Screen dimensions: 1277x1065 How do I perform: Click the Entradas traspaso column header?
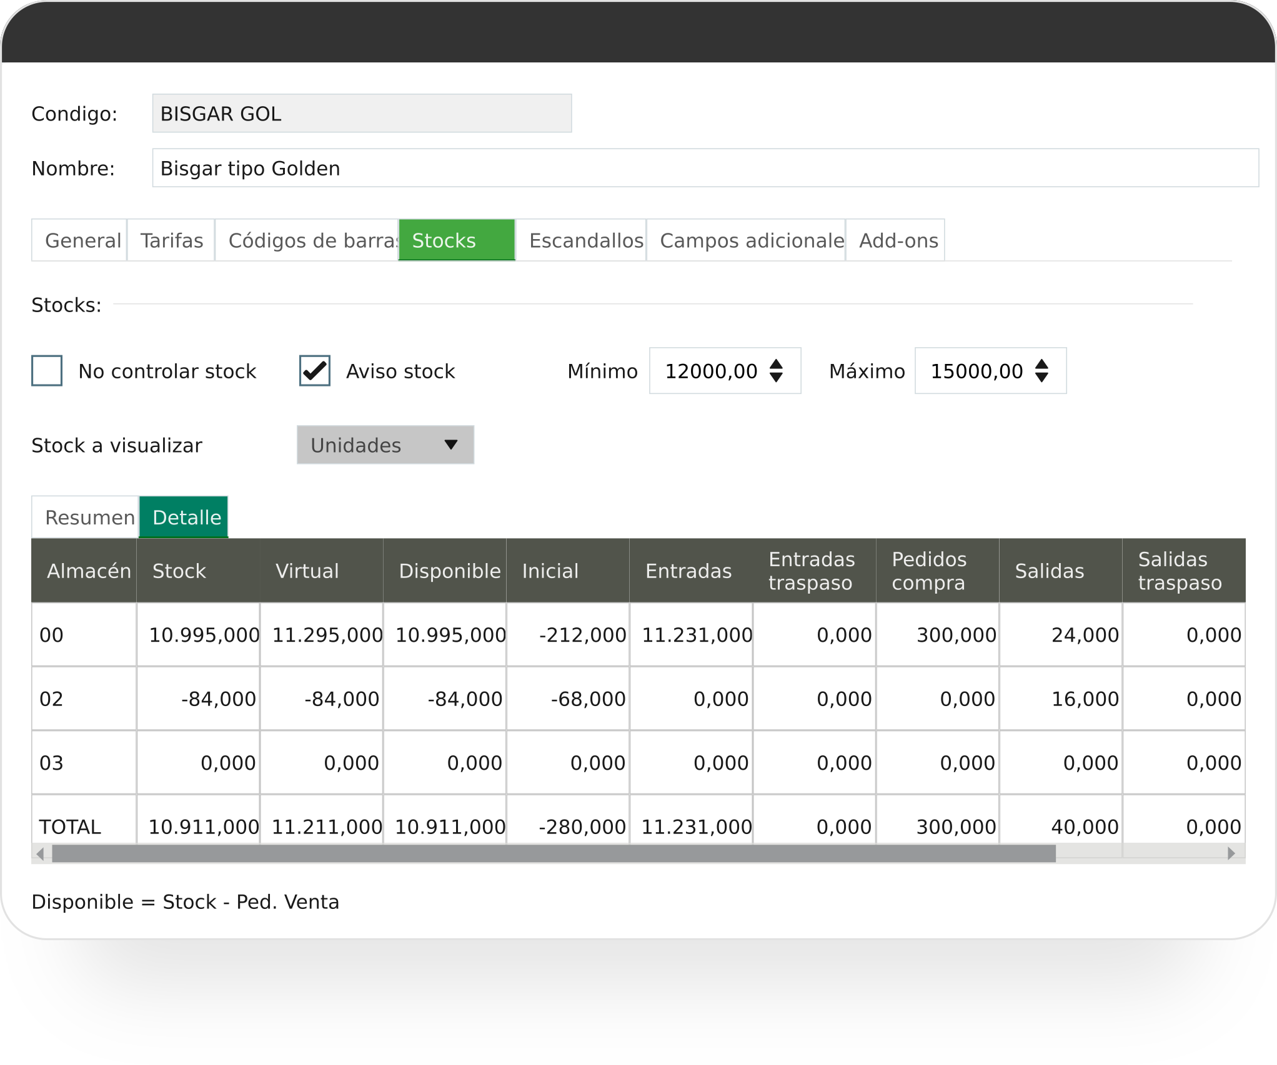[814, 571]
